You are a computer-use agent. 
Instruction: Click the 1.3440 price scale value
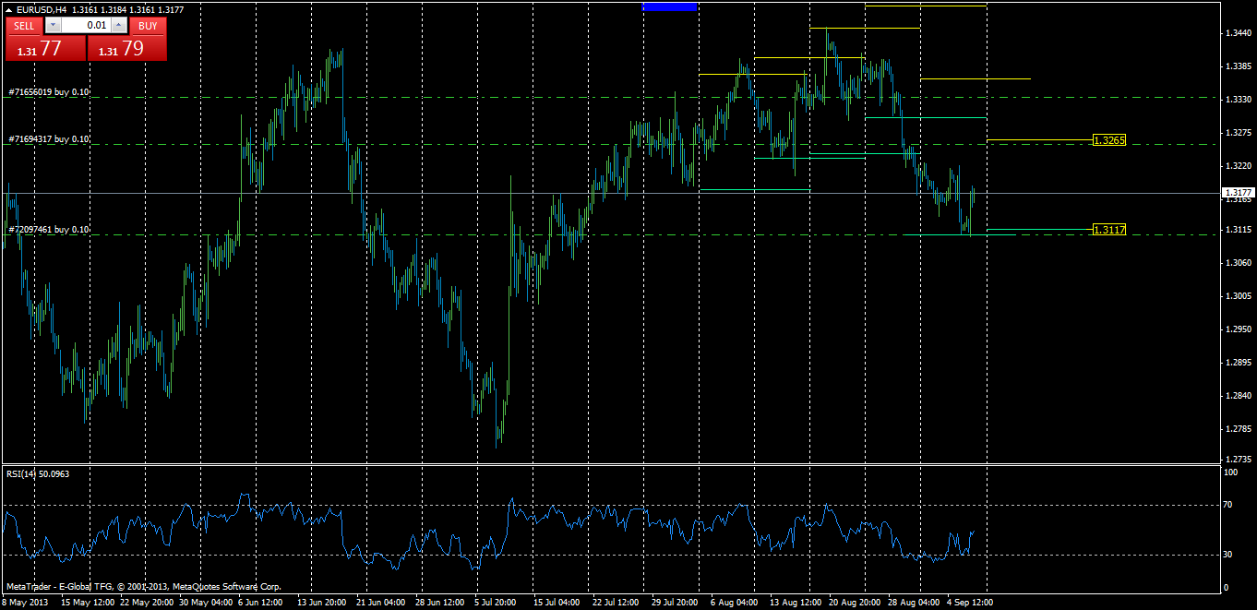pos(1239,32)
